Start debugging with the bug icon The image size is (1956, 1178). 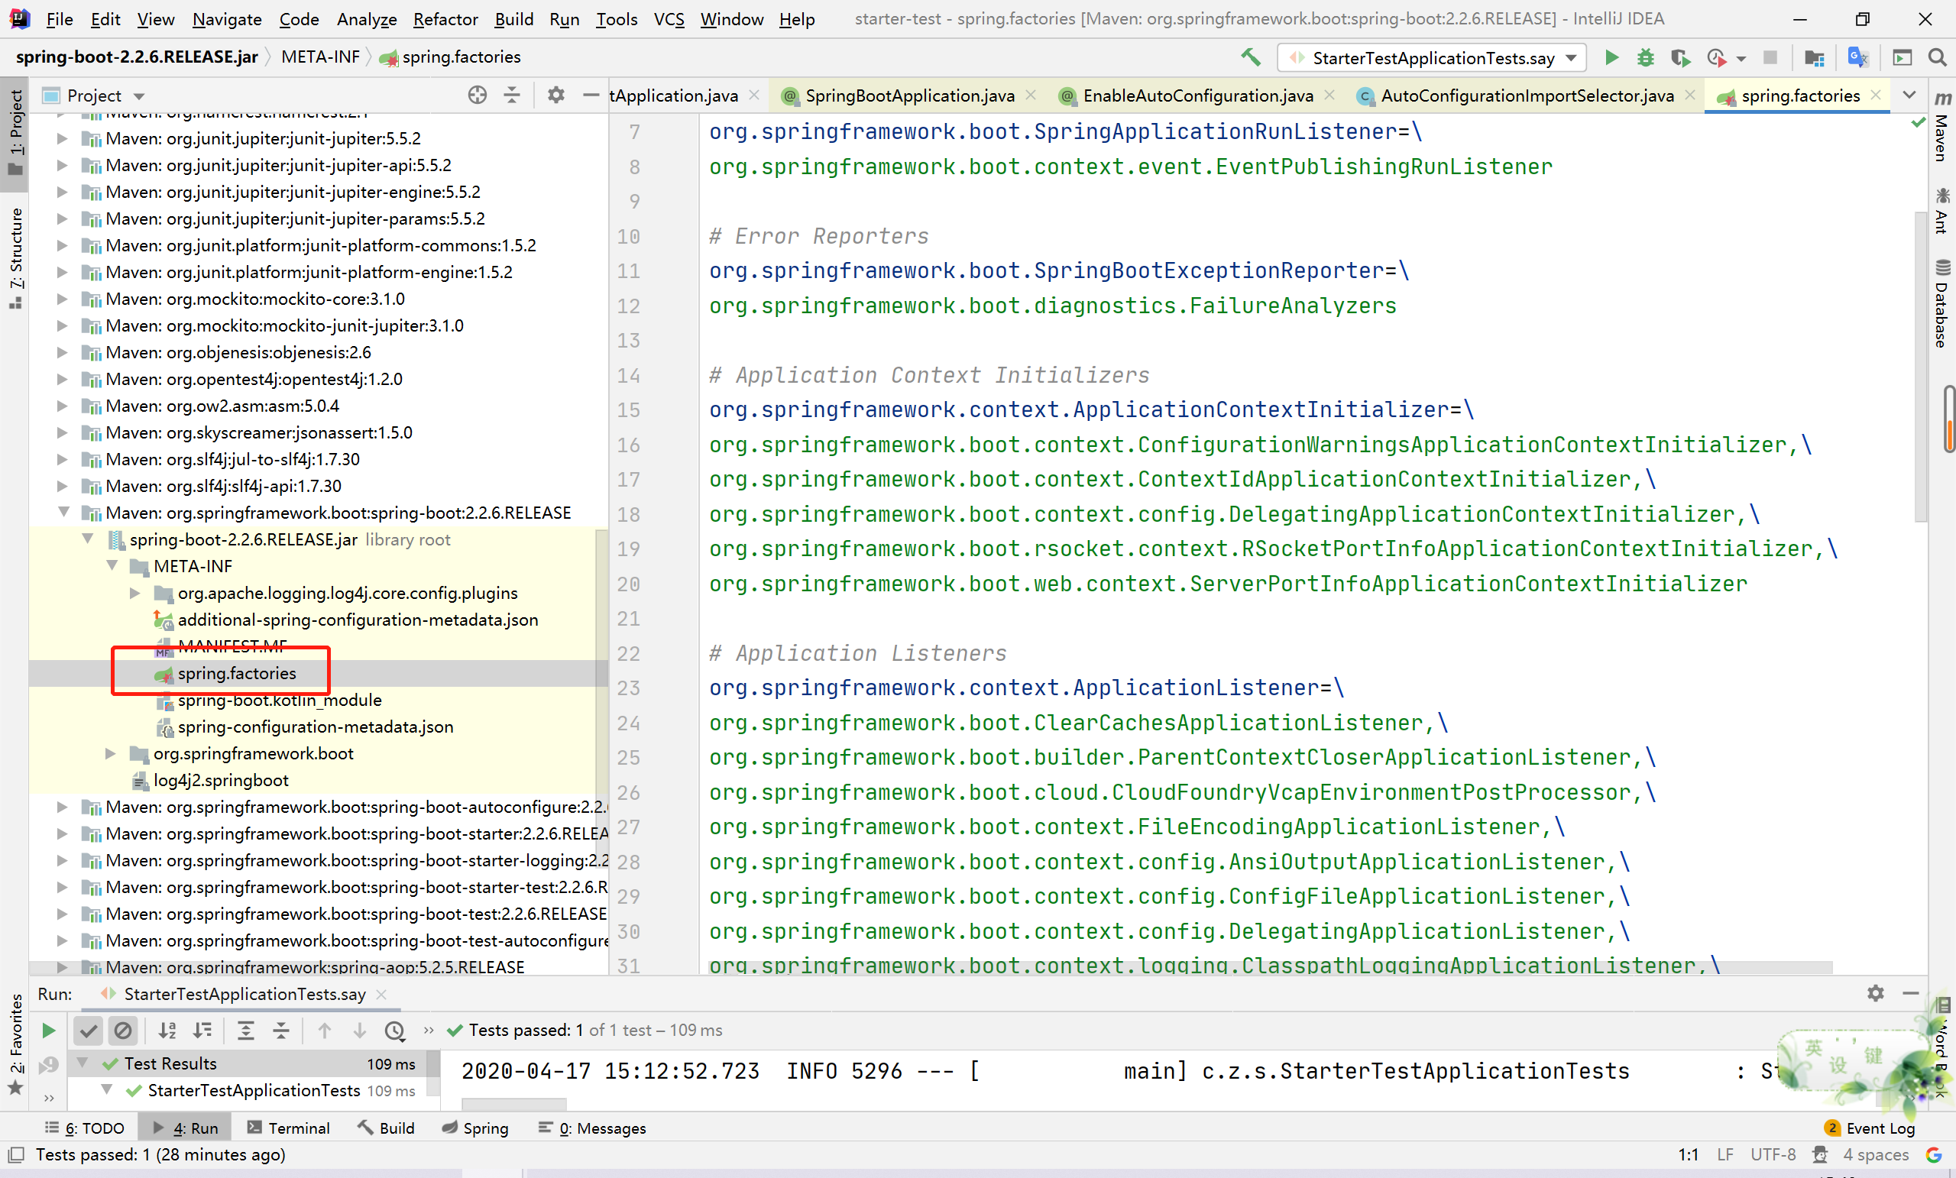pyautogui.click(x=1645, y=57)
